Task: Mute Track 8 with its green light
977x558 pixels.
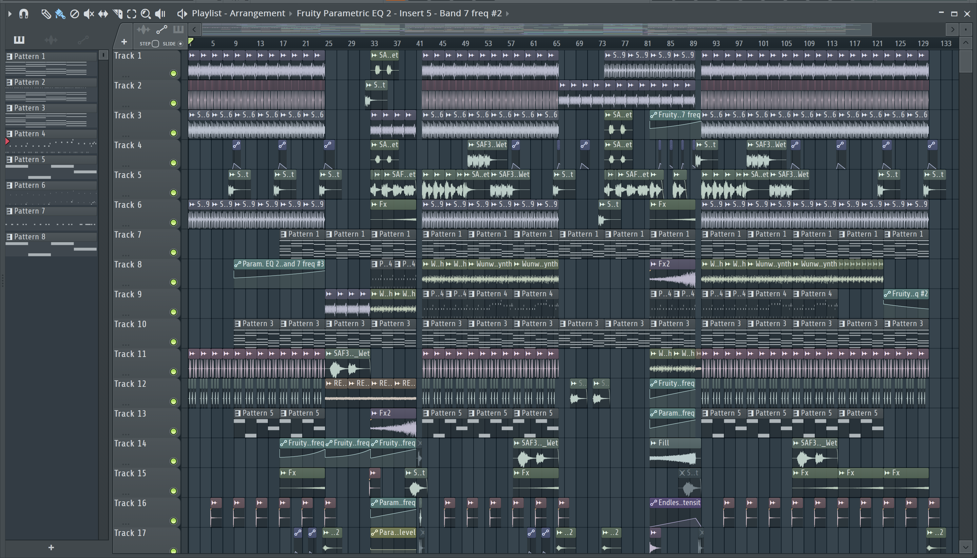Action: (173, 282)
